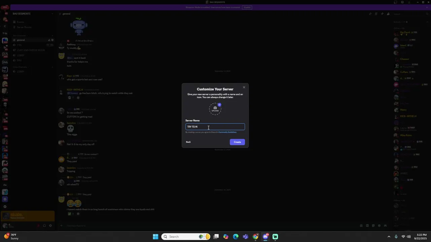Screen dimensions: 431x242
Task: Click the skate. activity card
Action: 28,216
